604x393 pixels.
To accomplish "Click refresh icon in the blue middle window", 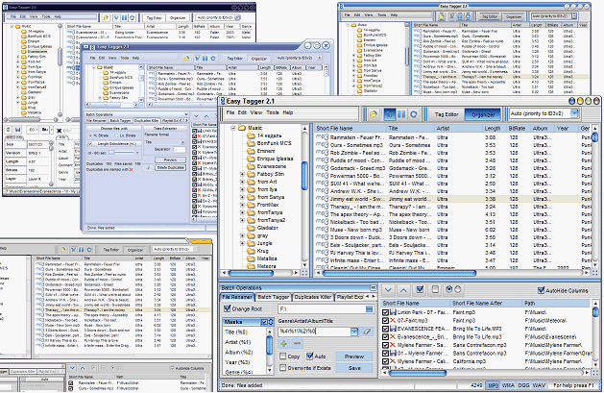I will click(213, 59).
